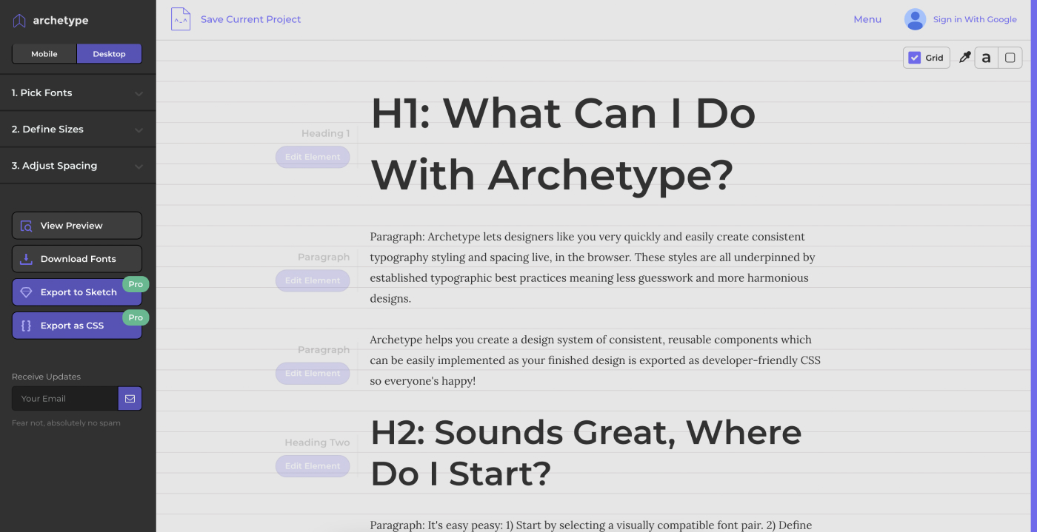Click the letter 'a' text mode icon
Viewport: 1037px width, 532px height.
(986, 58)
